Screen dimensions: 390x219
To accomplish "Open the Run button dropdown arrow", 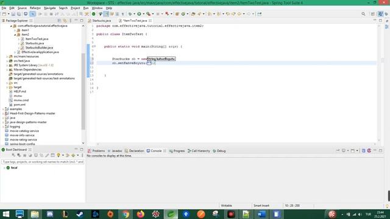I will [143, 14].
